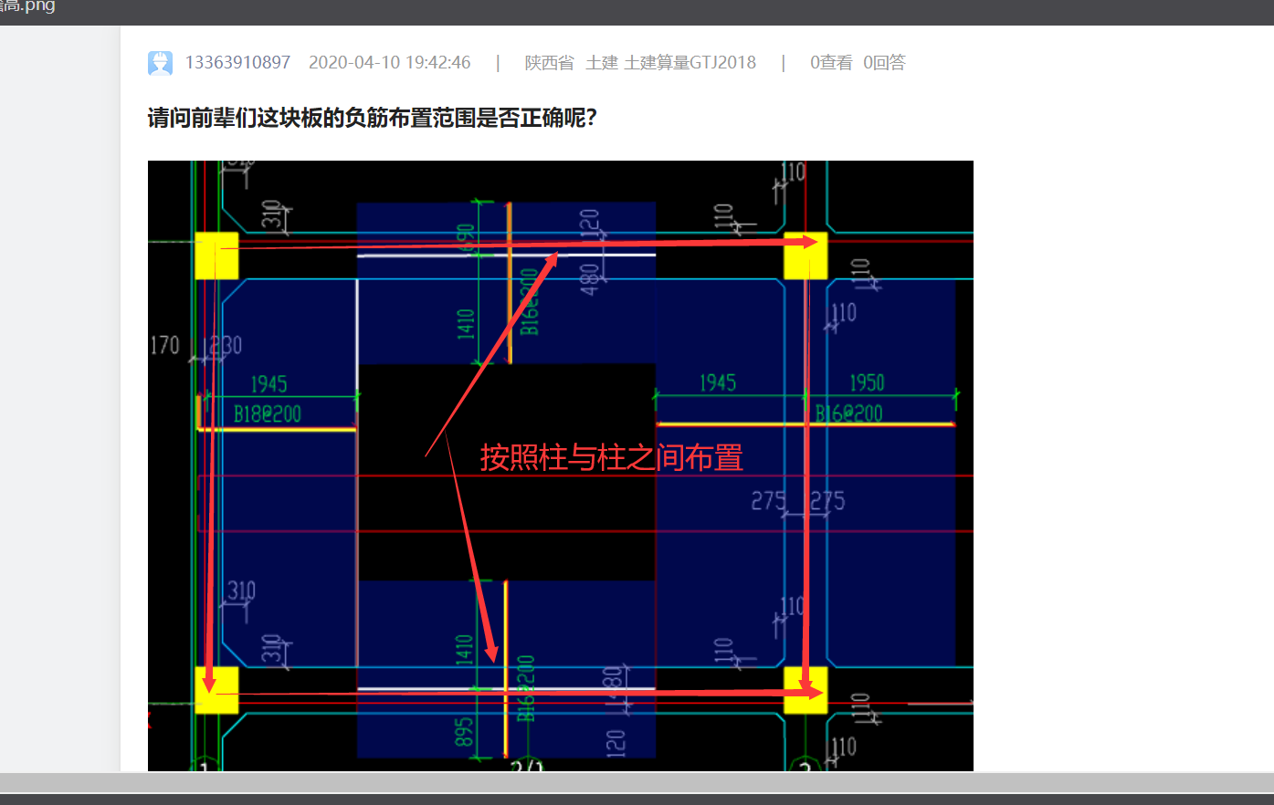Open the user profile 13363910897
The height and width of the screenshot is (805, 1274).
point(237,62)
